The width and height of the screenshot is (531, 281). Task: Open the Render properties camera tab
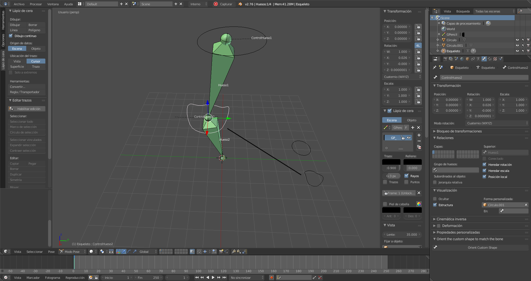(445, 59)
